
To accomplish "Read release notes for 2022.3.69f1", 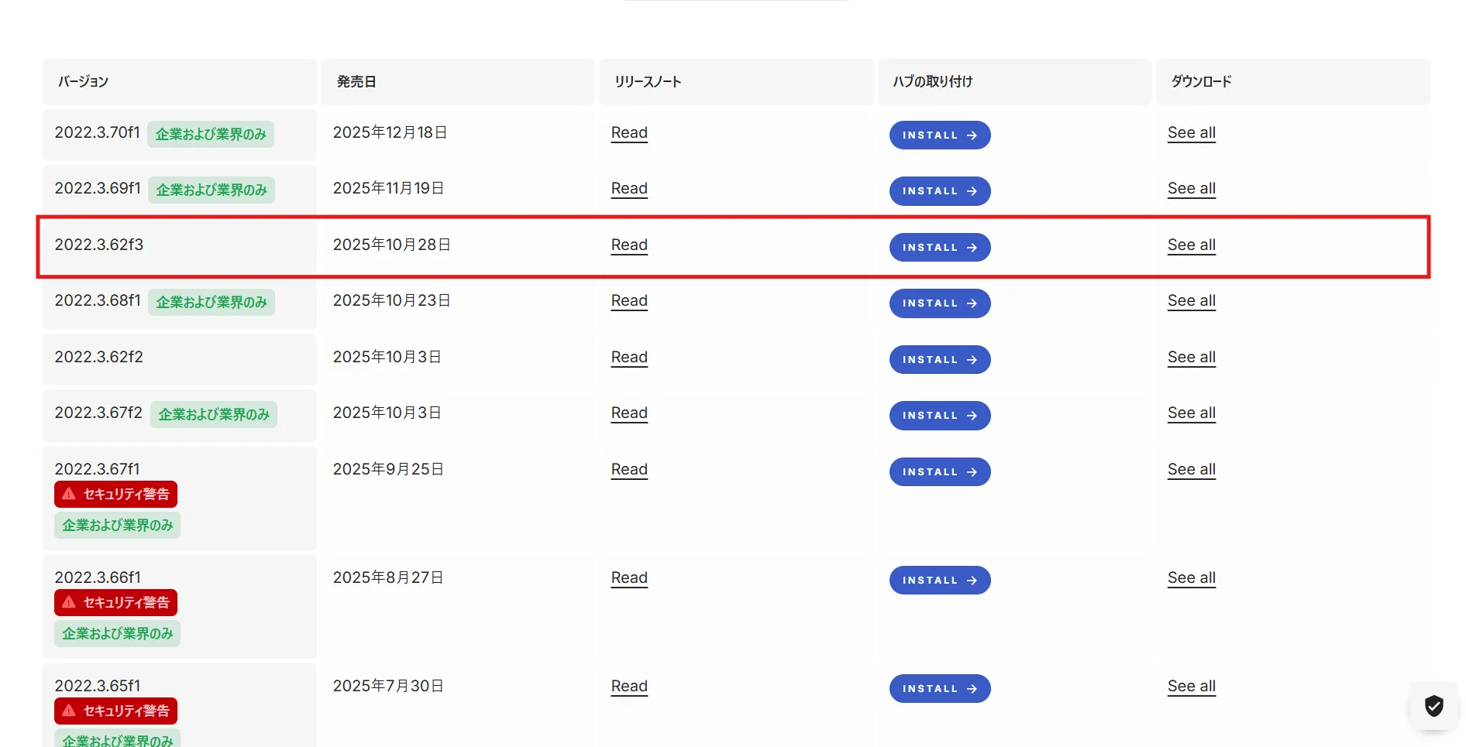I will 628,189.
